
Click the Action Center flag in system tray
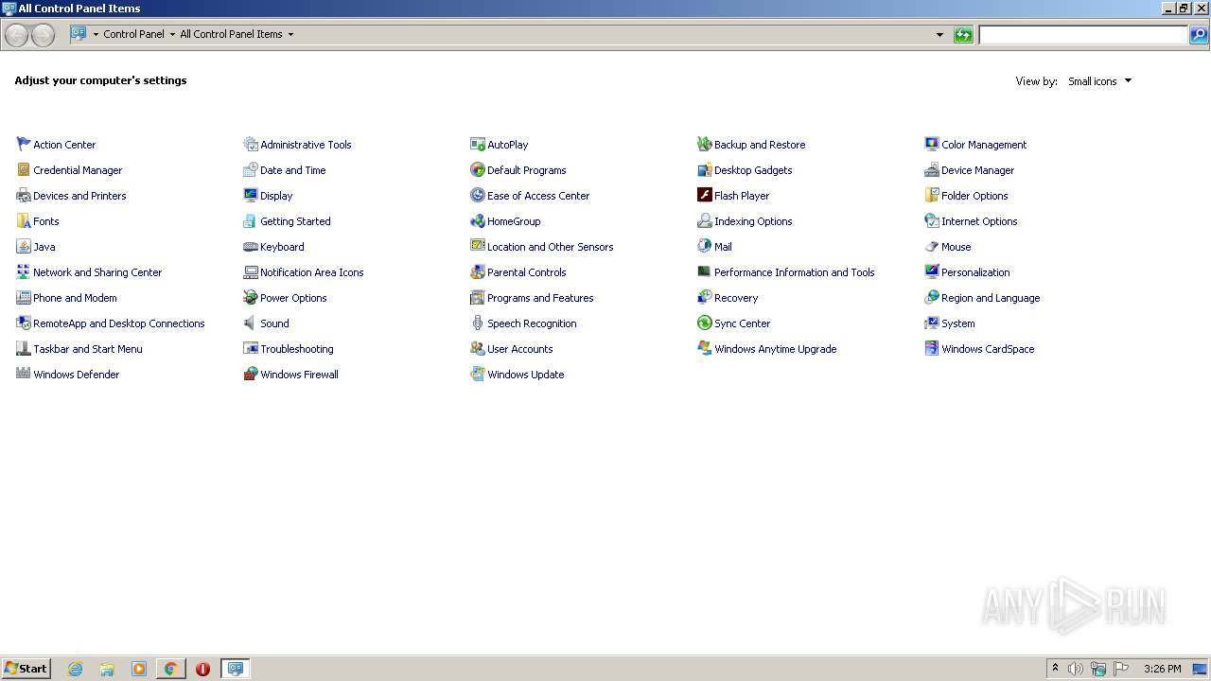point(1121,669)
